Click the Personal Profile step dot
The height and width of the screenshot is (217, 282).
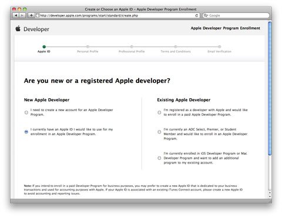coord(88,46)
